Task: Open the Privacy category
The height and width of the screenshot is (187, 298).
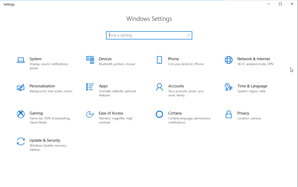Action: [x=243, y=113]
